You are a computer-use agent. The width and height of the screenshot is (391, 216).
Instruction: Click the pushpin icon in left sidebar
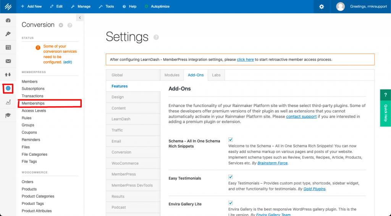(x=8, y=34)
